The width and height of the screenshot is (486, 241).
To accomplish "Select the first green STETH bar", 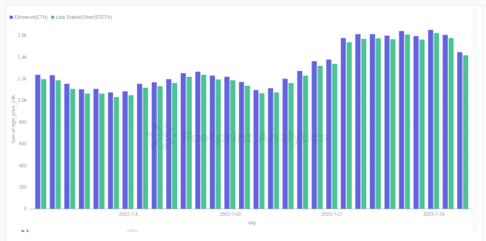I will [44, 143].
